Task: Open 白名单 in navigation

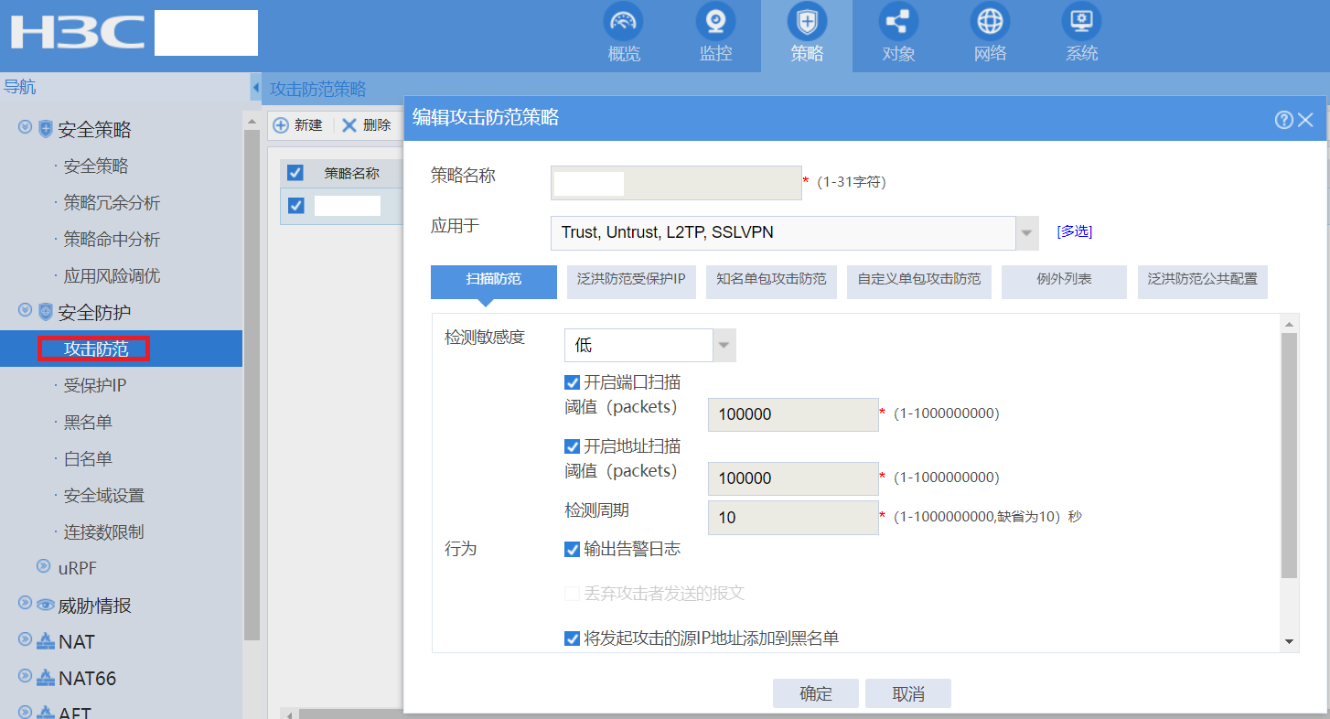Action: tap(88, 458)
